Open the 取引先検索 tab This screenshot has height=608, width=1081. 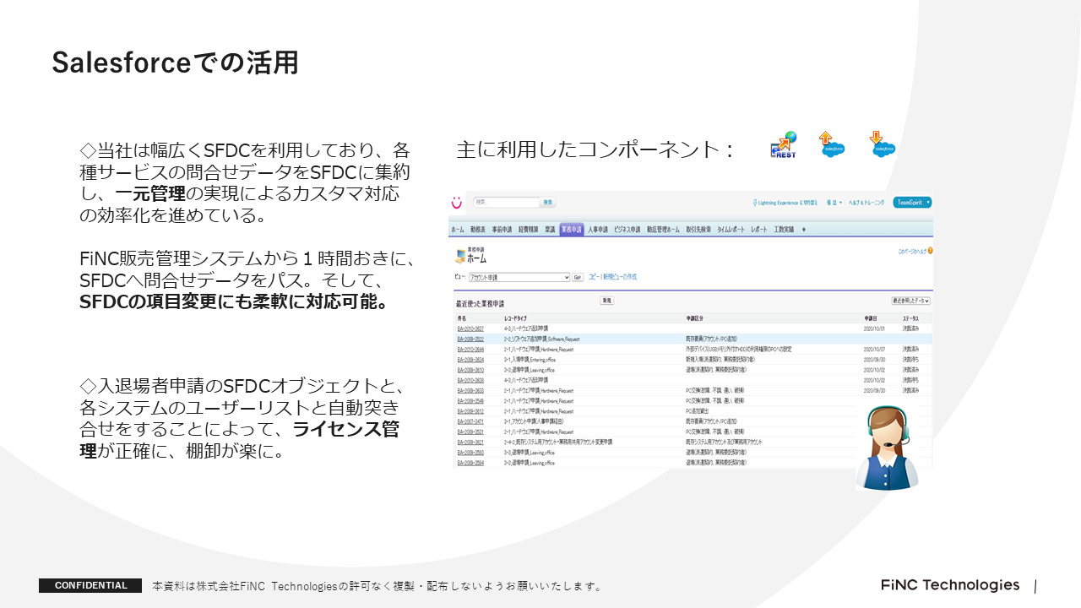[x=698, y=229]
